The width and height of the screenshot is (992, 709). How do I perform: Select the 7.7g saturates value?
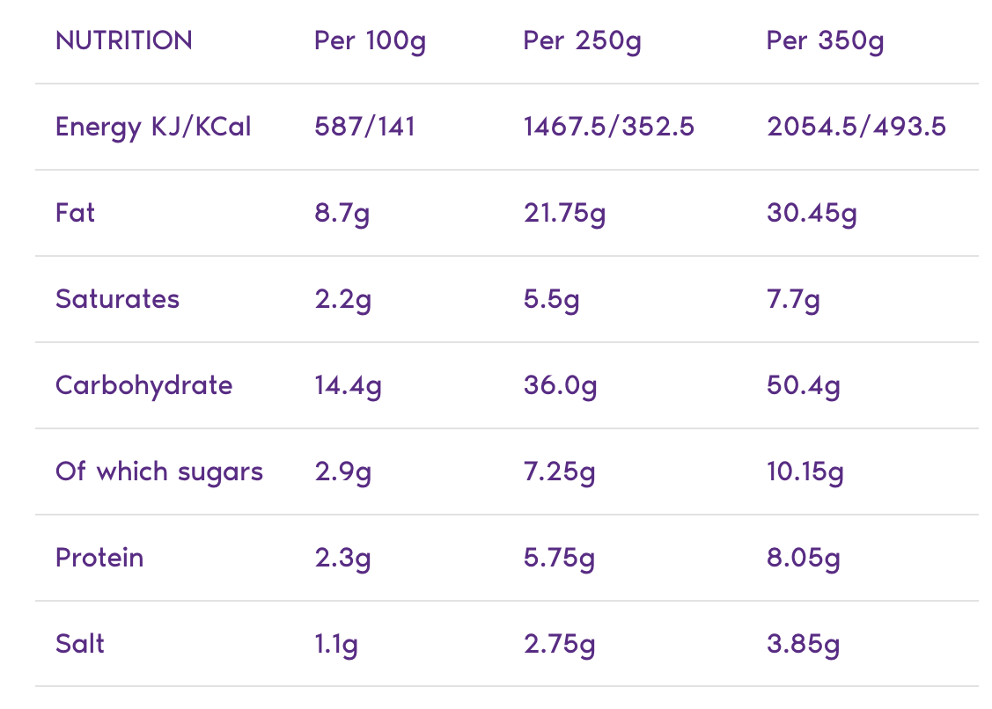(x=793, y=299)
